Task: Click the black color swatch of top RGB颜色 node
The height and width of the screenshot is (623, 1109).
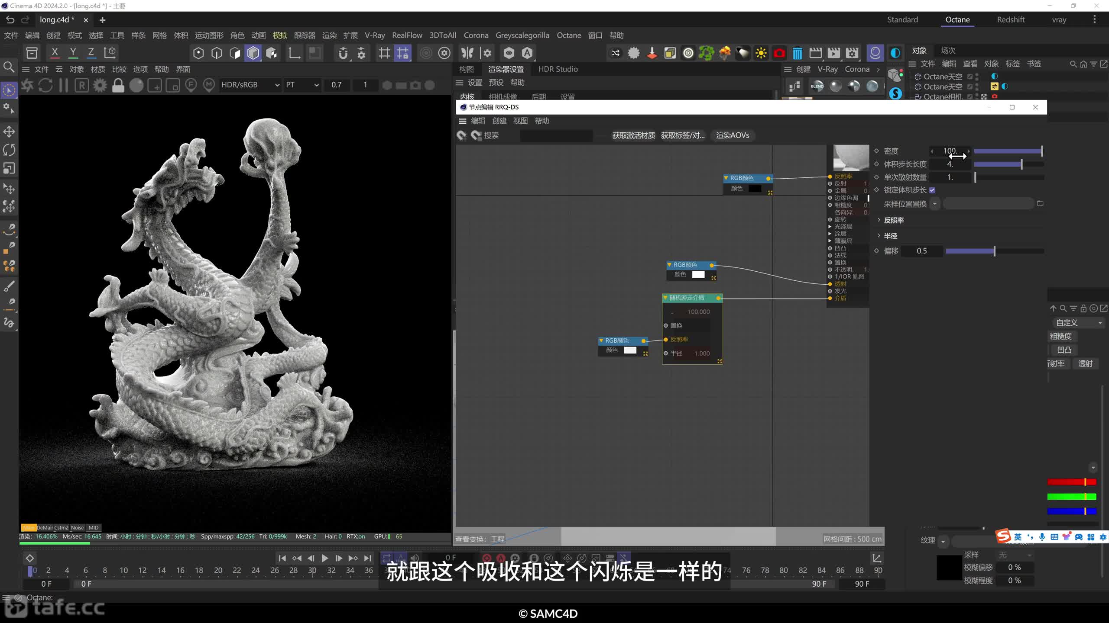Action: pyautogui.click(x=755, y=188)
